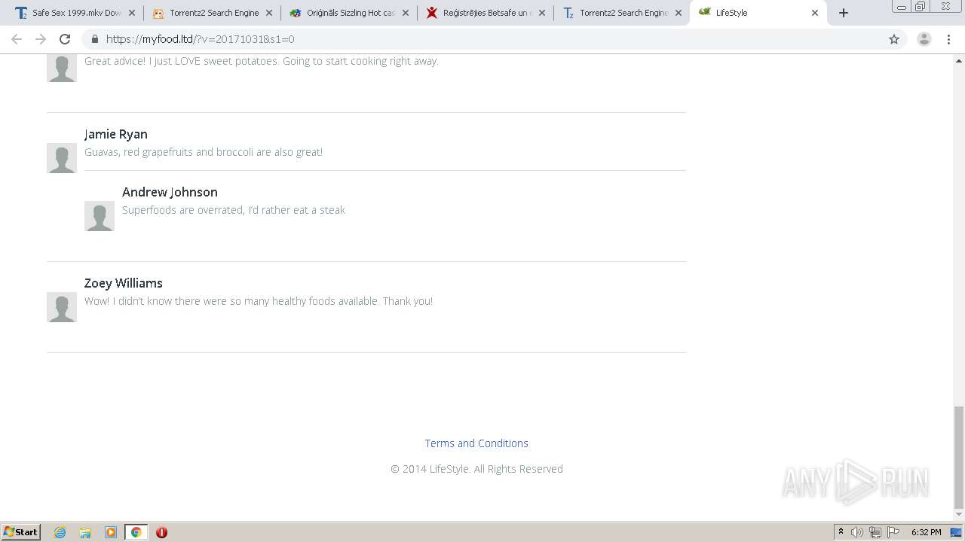Open the network tray icon
The width and height of the screenshot is (965, 542).
(875, 532)
